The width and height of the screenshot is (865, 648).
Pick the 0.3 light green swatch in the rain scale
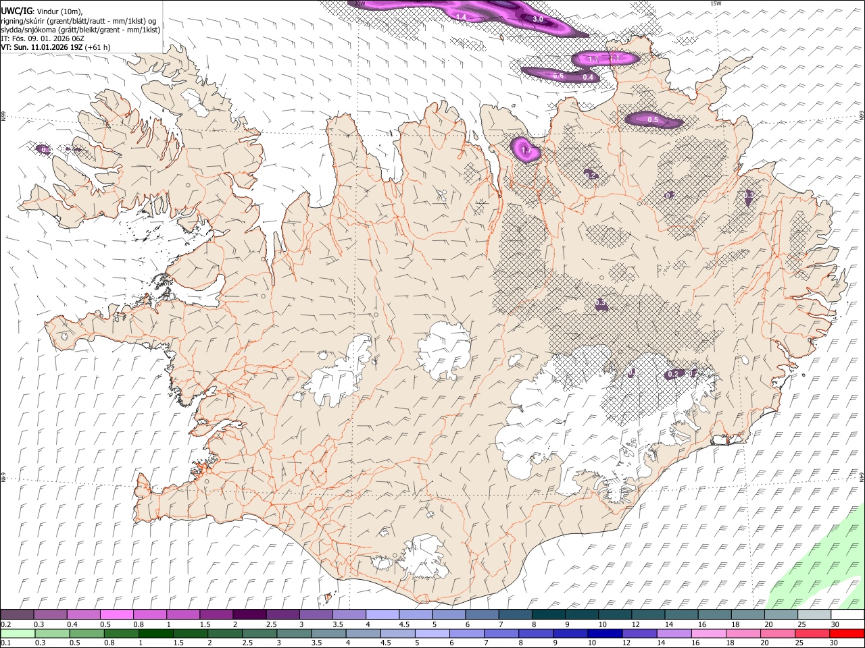[52, 633]
